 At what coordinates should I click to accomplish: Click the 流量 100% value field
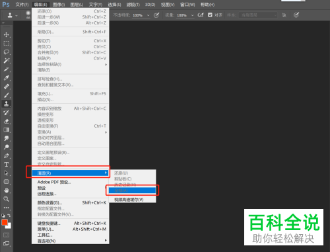coord(183,15)
